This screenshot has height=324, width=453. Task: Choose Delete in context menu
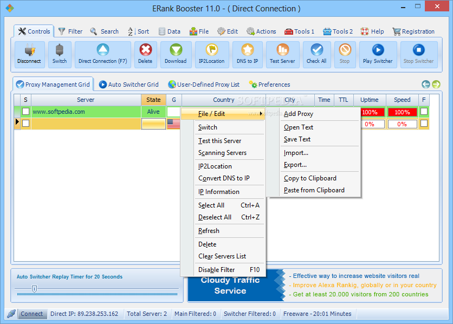pos(223,244)
